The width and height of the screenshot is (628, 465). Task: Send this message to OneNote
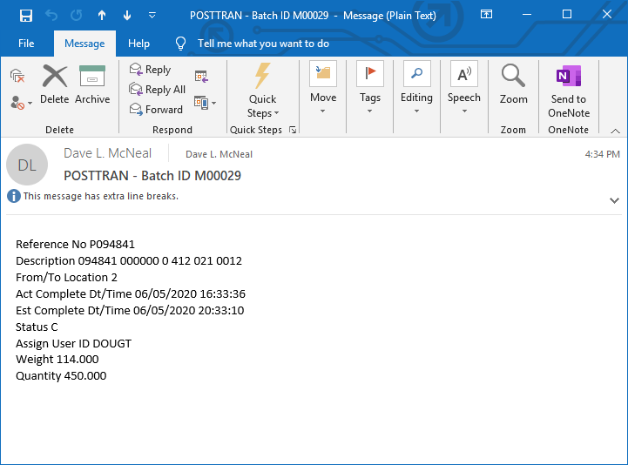point(568,91)
